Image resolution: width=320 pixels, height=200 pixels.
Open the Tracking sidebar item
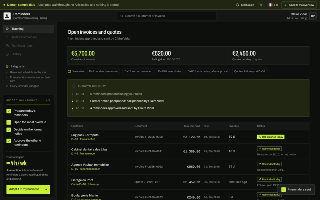click(x=28, y=29)
